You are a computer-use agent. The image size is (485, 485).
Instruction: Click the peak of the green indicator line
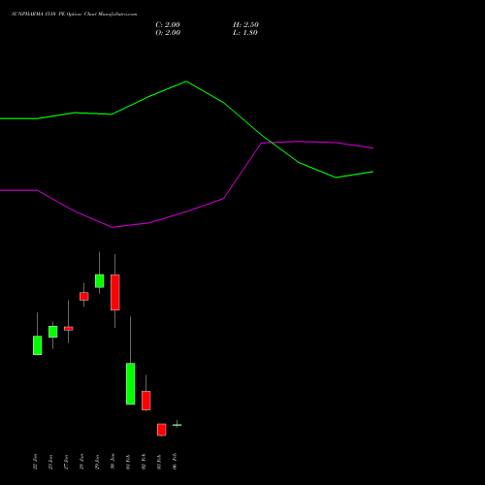coord(186,81)
